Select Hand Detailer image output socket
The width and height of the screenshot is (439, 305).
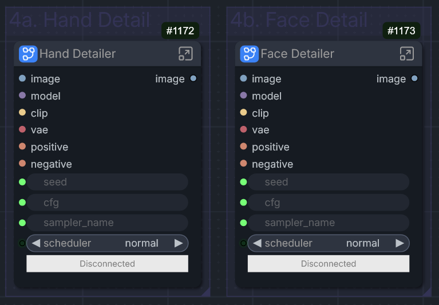tap(193, 78)
